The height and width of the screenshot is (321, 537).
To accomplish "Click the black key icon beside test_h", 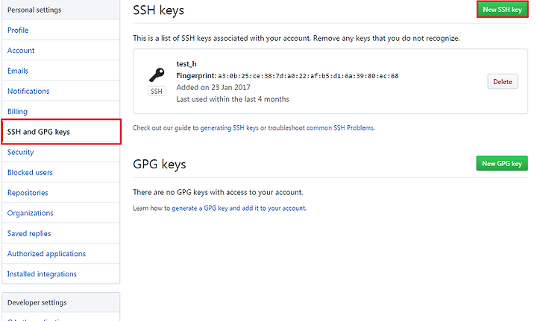I will point(157,74).
